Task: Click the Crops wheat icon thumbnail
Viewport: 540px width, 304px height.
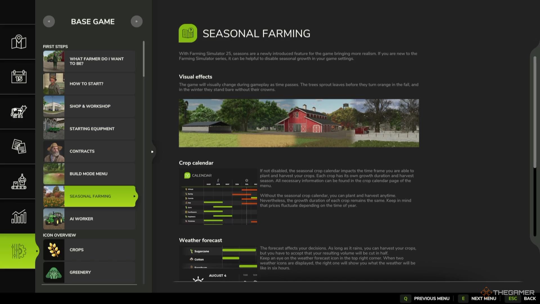Action: pyautogui.click(x=54, y=250)
